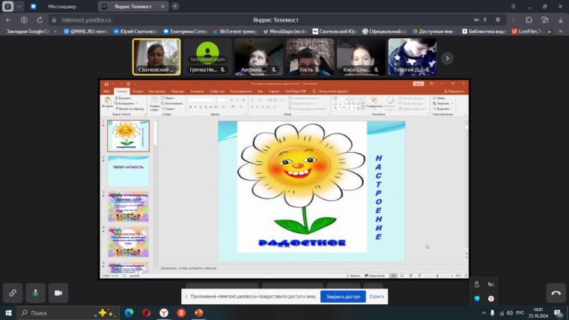Copy the meeting link with the chain icon
The width and height of the screenshot is (569, 320).
coord(13,293)
